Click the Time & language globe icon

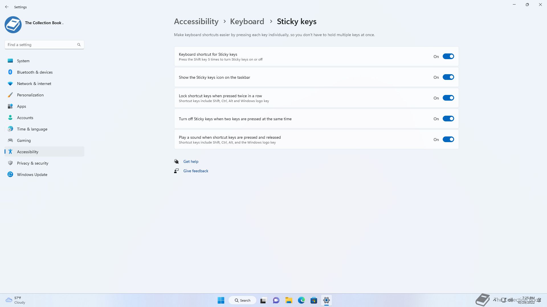pos(10,129)
